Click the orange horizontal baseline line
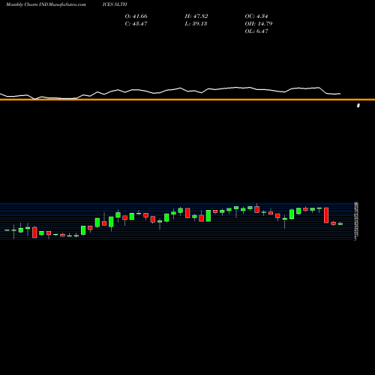This screenshot has width=375, height=375. (x=187, y=100)
